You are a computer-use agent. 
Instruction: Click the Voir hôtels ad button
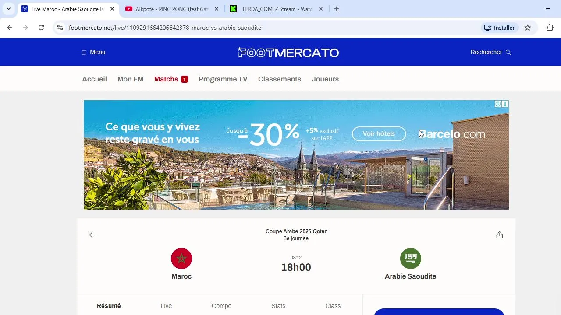point(379,134)
